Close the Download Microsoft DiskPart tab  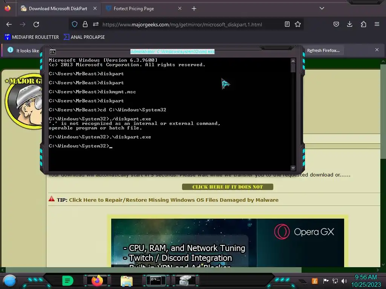[95, 8]
